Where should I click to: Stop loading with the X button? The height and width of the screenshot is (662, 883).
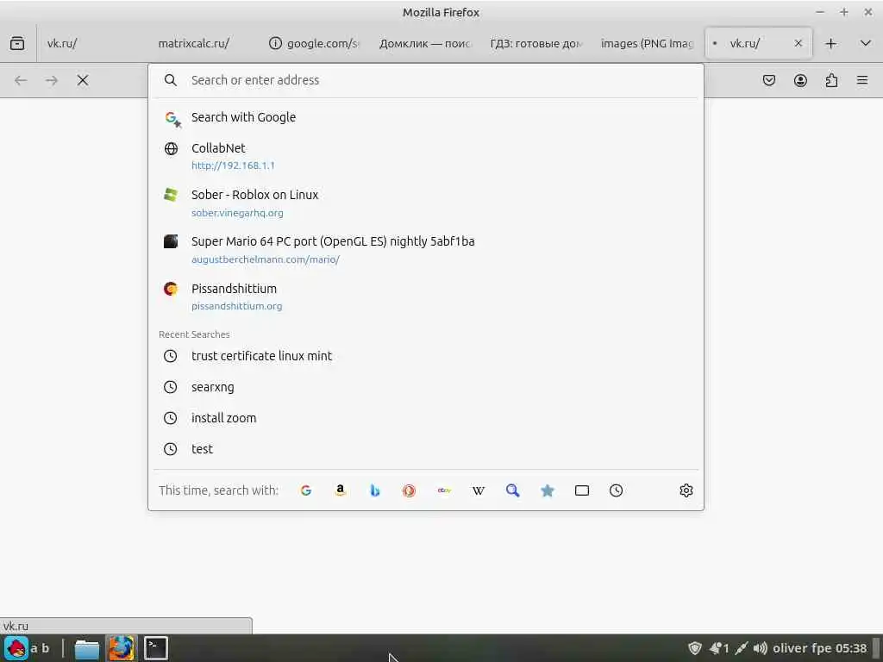[83, 80]
